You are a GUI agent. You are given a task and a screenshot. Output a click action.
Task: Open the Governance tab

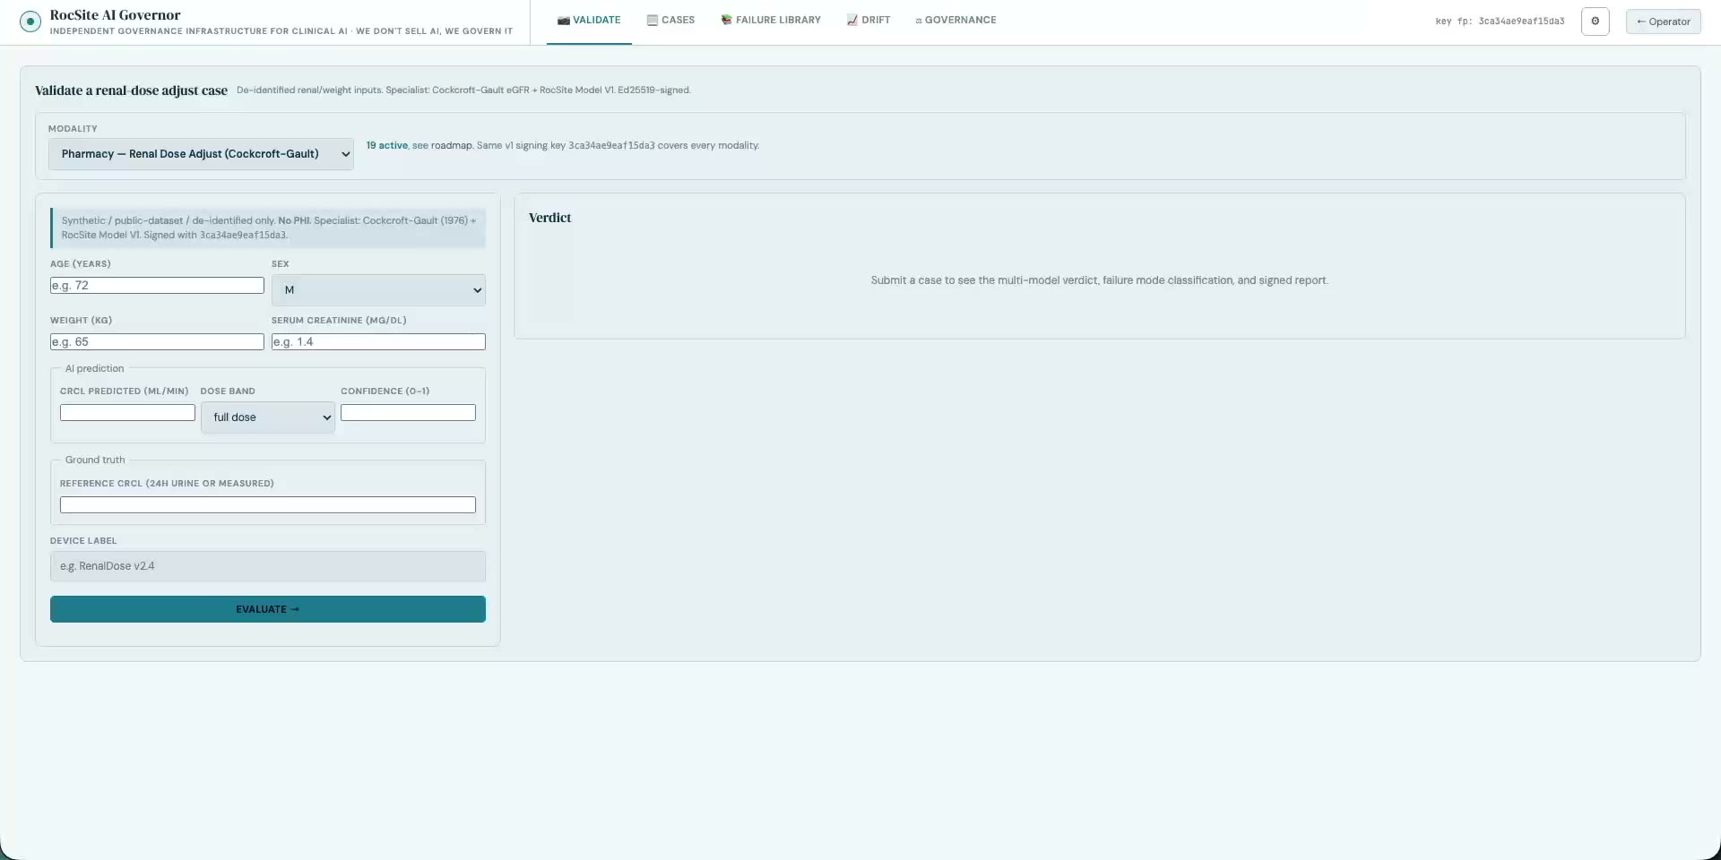pos(956,20)
